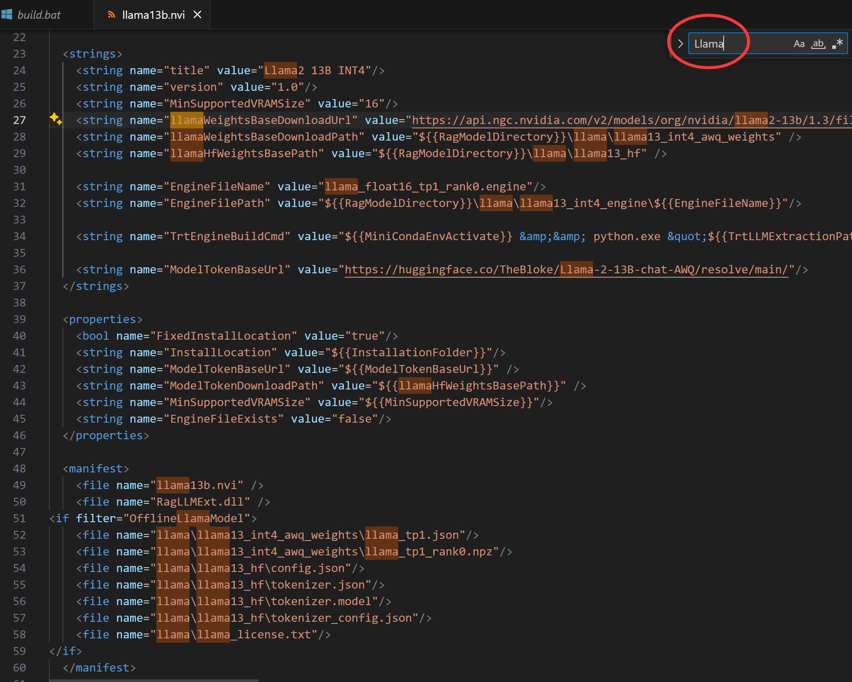
Task: Click the opening <strings> tag
Action: click(x=93, y=54)
